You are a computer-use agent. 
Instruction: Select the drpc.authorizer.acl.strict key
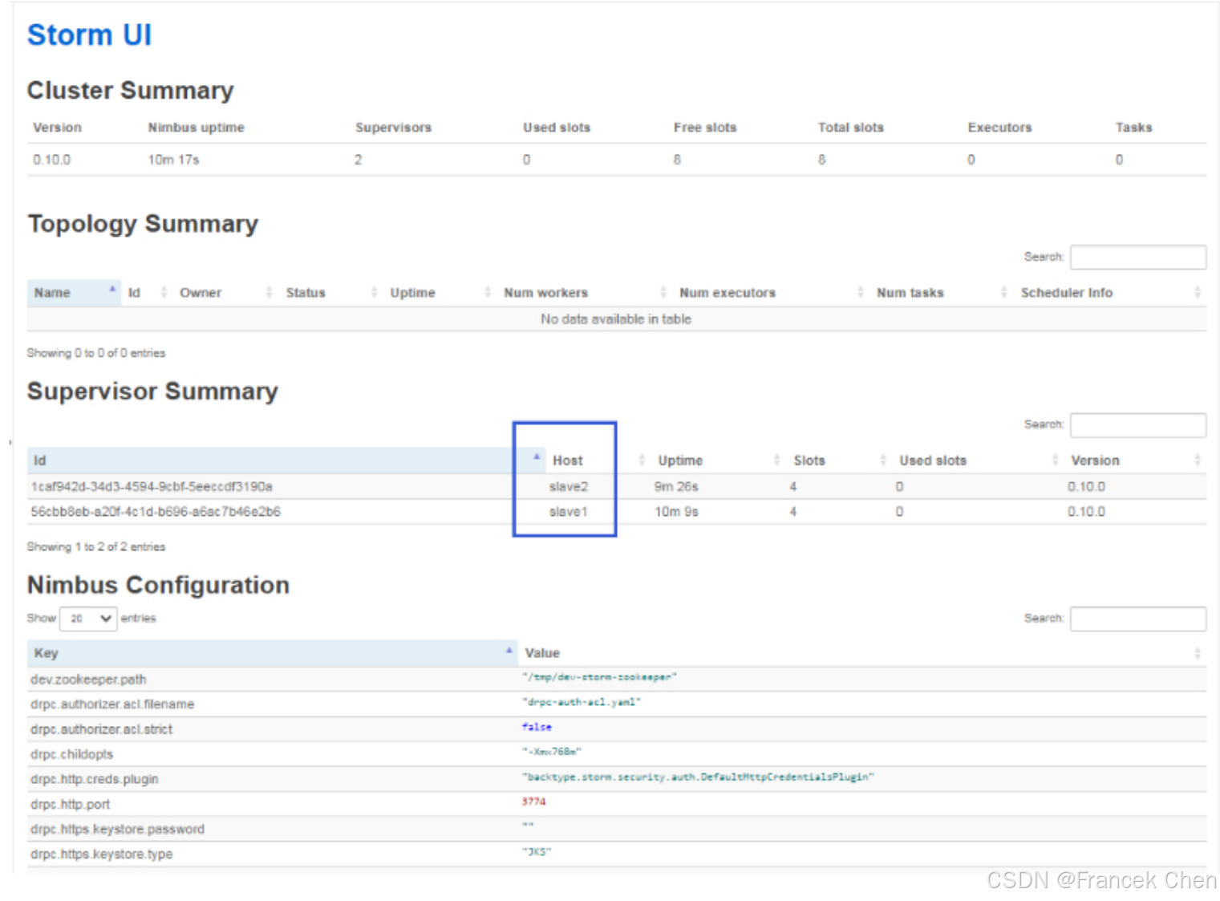(102, 729)
